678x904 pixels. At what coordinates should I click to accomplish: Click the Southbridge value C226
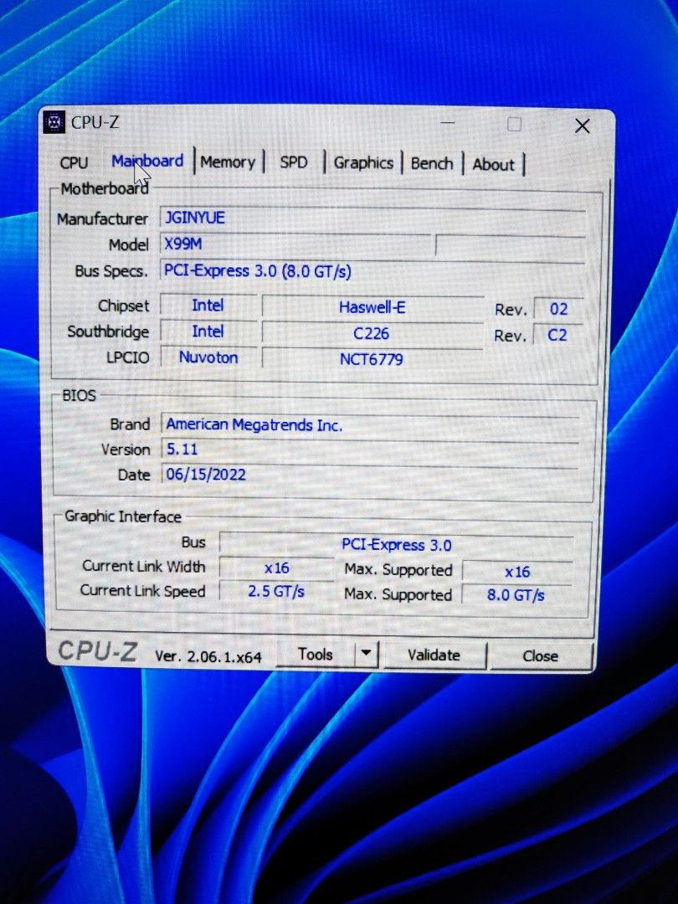[372, 333]
